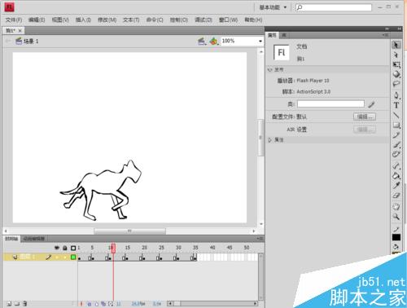Collapse the Properties panel to icons
This screenshot has width=407, height=308.
(x=387, y=29)
